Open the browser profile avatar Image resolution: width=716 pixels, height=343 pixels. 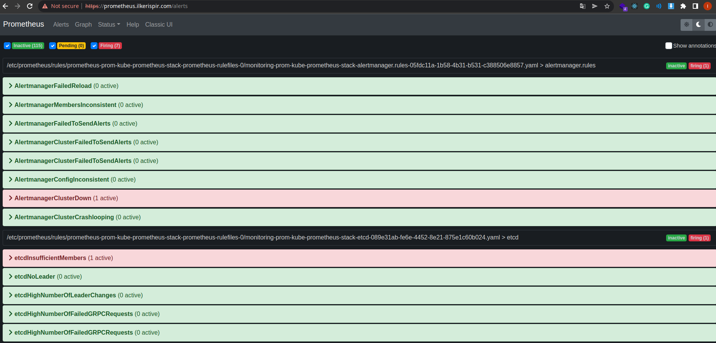(x=708, y=6)
